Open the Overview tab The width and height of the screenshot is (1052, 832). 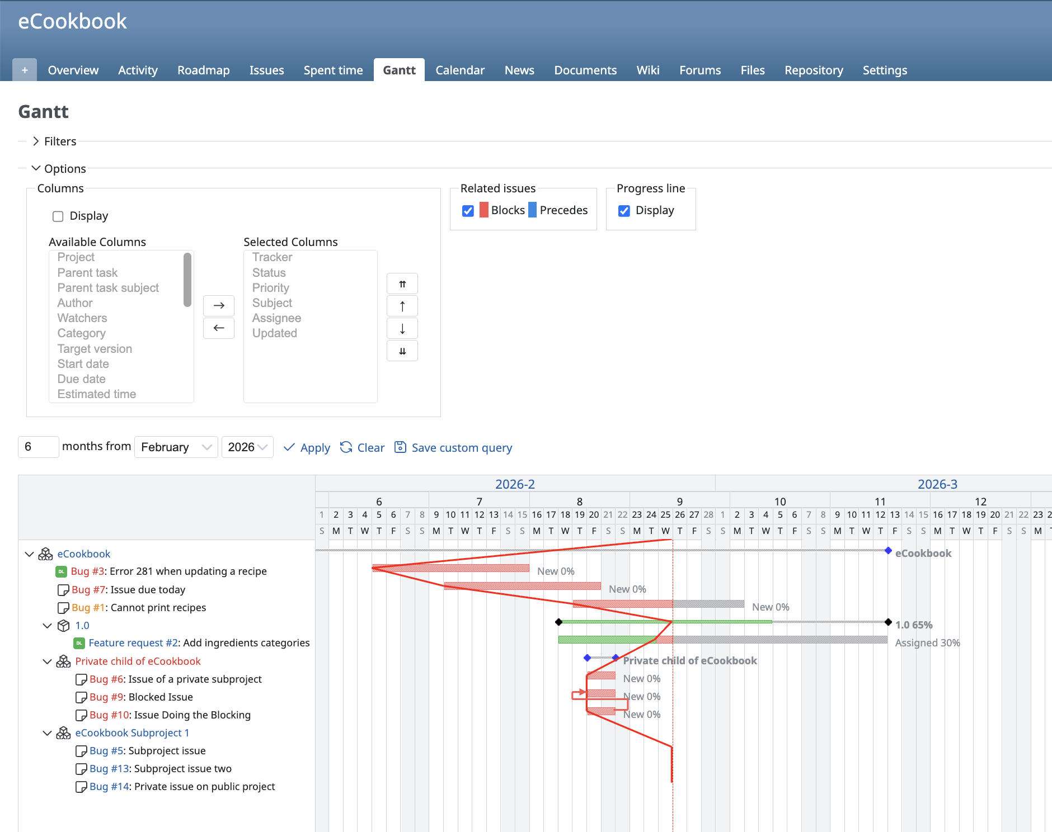[73, 70]
